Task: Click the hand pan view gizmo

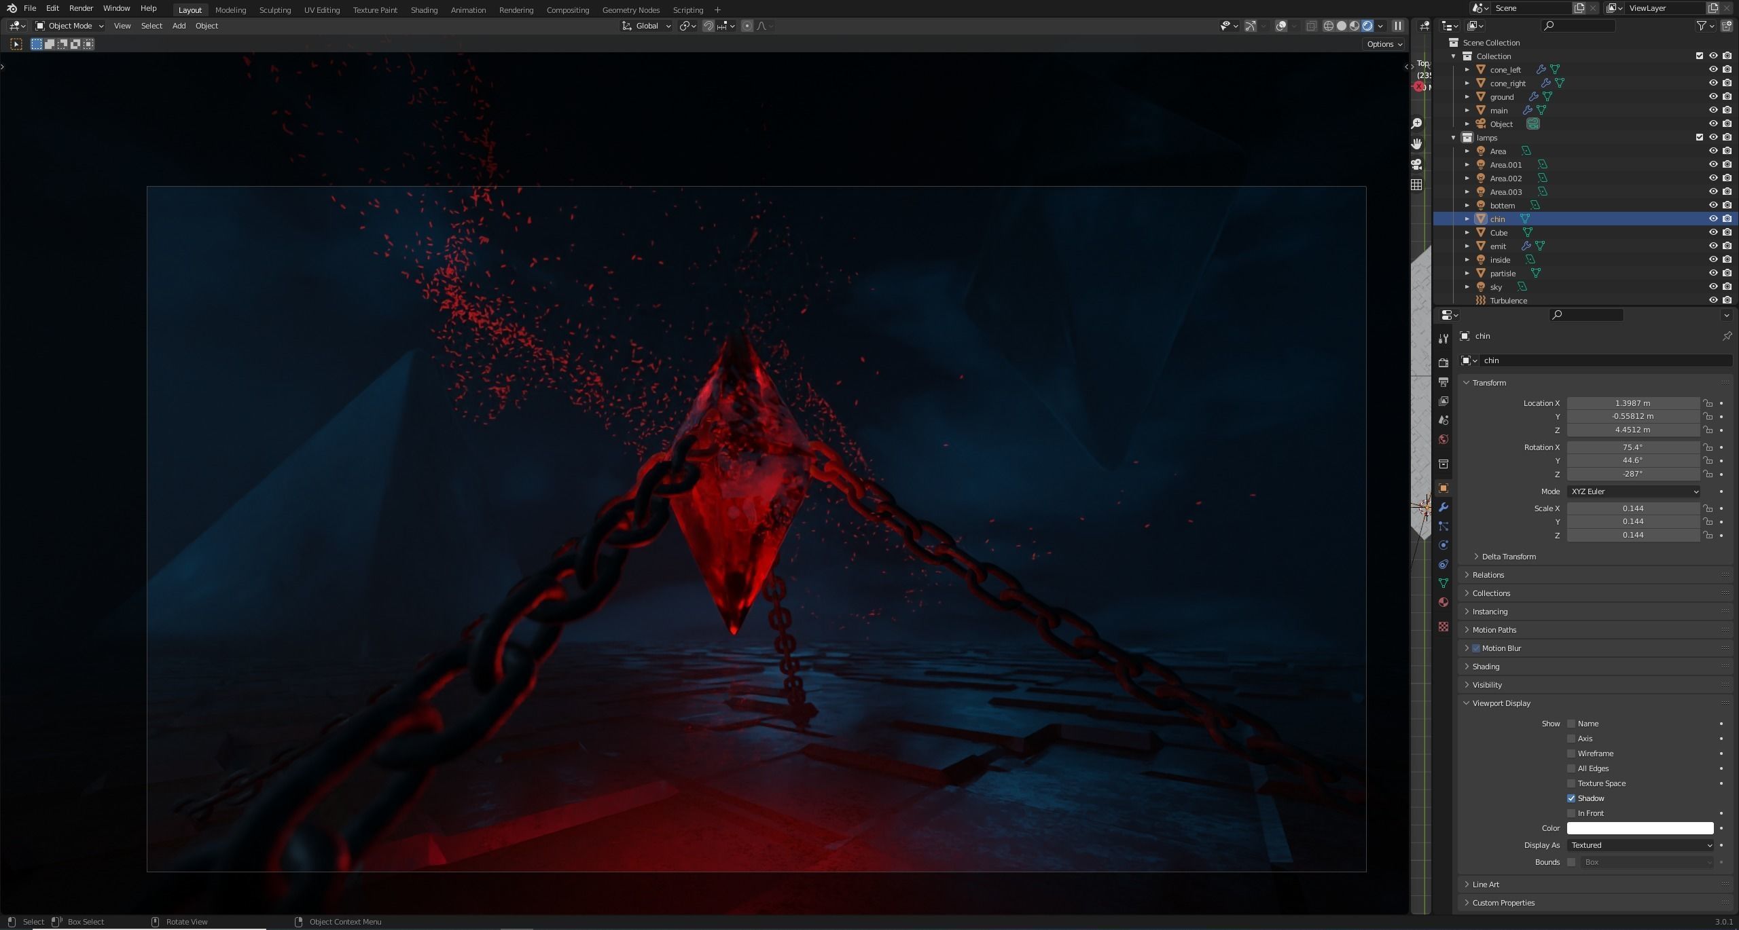Action: [x=1416, y=144]
